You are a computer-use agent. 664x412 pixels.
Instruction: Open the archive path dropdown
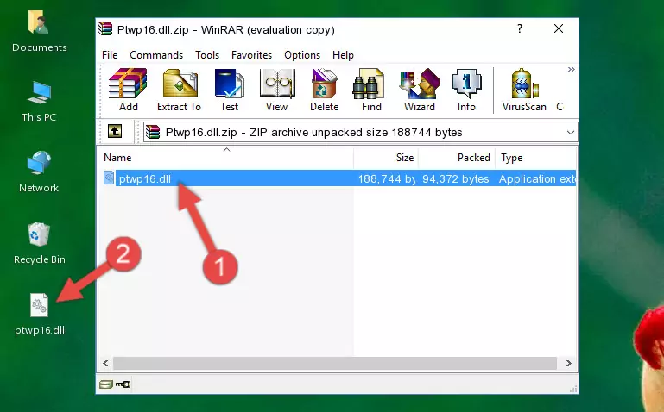click(571, 133)
